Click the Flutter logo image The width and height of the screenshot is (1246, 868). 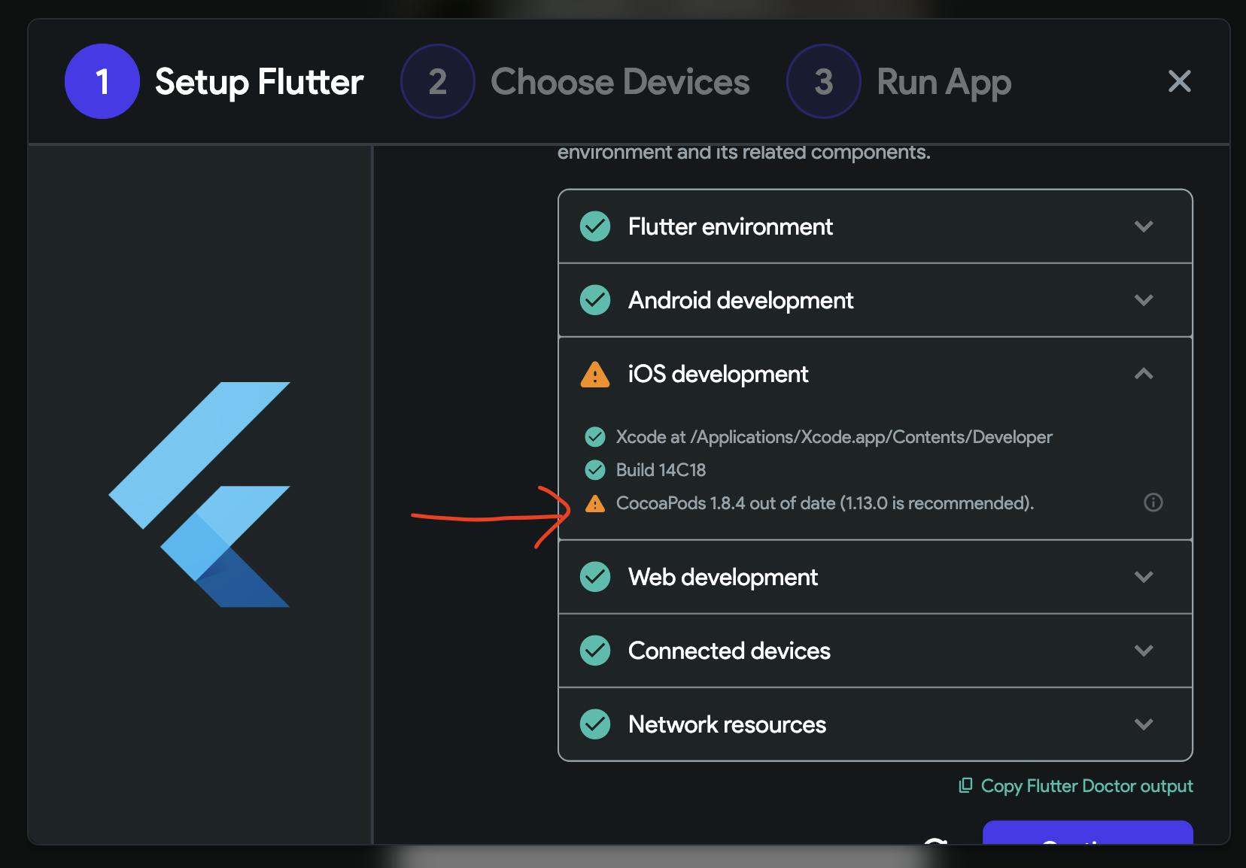pyautogui.click(x=200, y=494)
